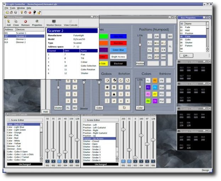This screenshot has height=181, width=221.
Task: Click Remove in Device Manager toolbar
Action: 26,23
